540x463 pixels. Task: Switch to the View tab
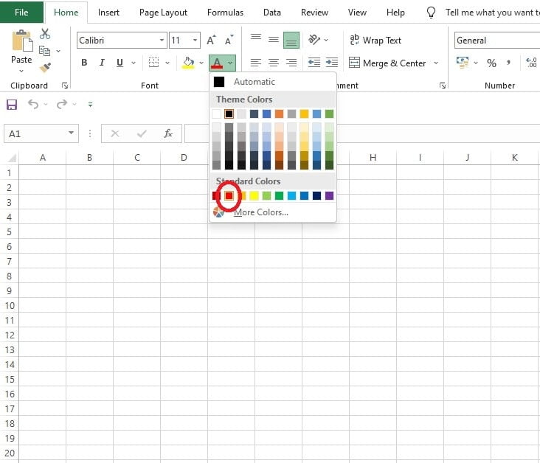357,13
